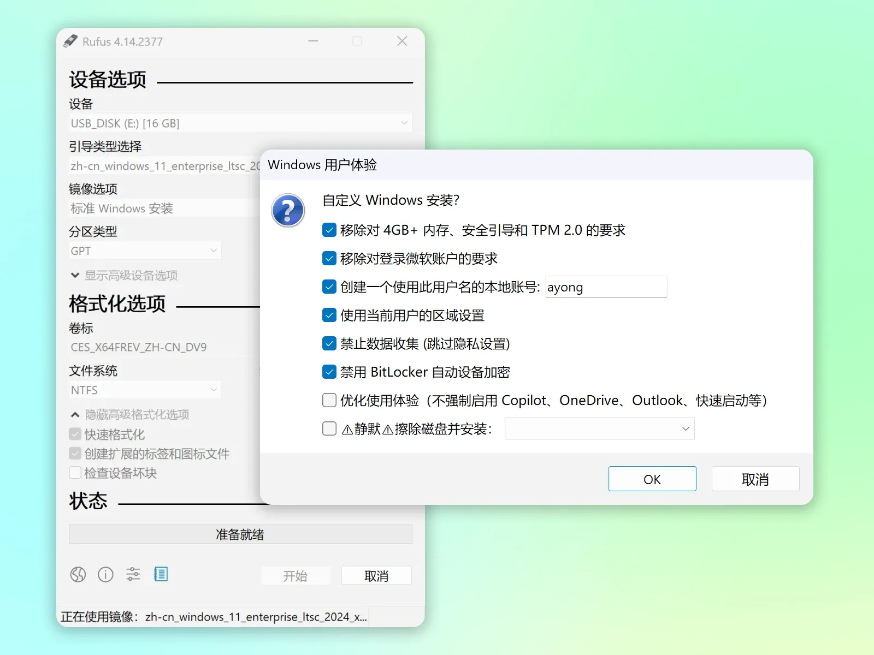874x655 pixels.
Task: Click the Rufus USB drive title icon
Action: point(70,41)
